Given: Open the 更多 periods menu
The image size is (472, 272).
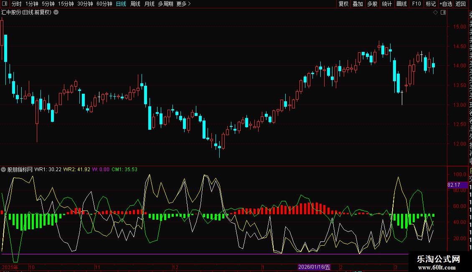Looking at the screenshot, I should 183,4.
